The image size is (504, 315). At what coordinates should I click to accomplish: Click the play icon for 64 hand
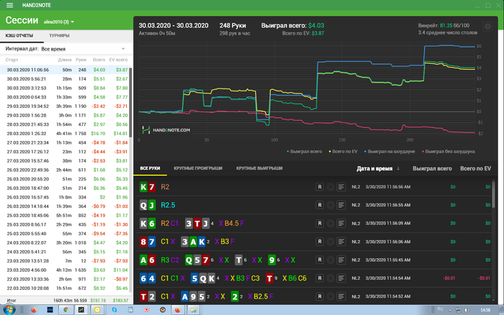pos(330,278)
